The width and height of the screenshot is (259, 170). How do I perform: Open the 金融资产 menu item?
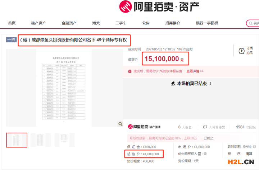(x=69, y=23)
